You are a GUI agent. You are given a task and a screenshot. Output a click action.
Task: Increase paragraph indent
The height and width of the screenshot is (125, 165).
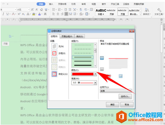(70, 10)
